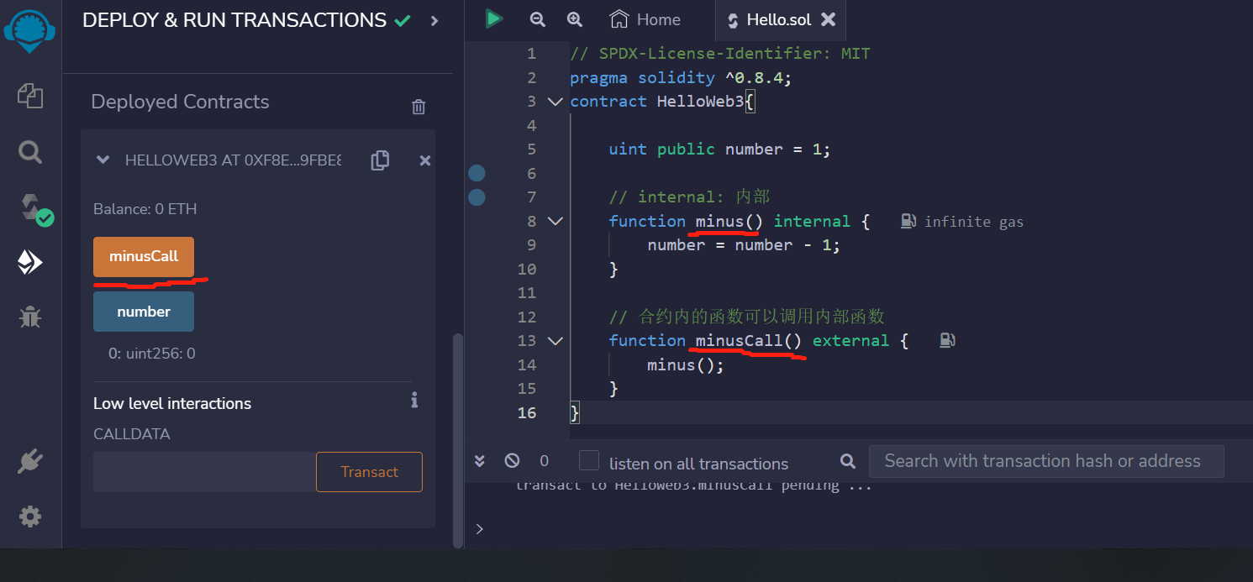Open the Plugin Manager plug icon

tap(30, 462)
